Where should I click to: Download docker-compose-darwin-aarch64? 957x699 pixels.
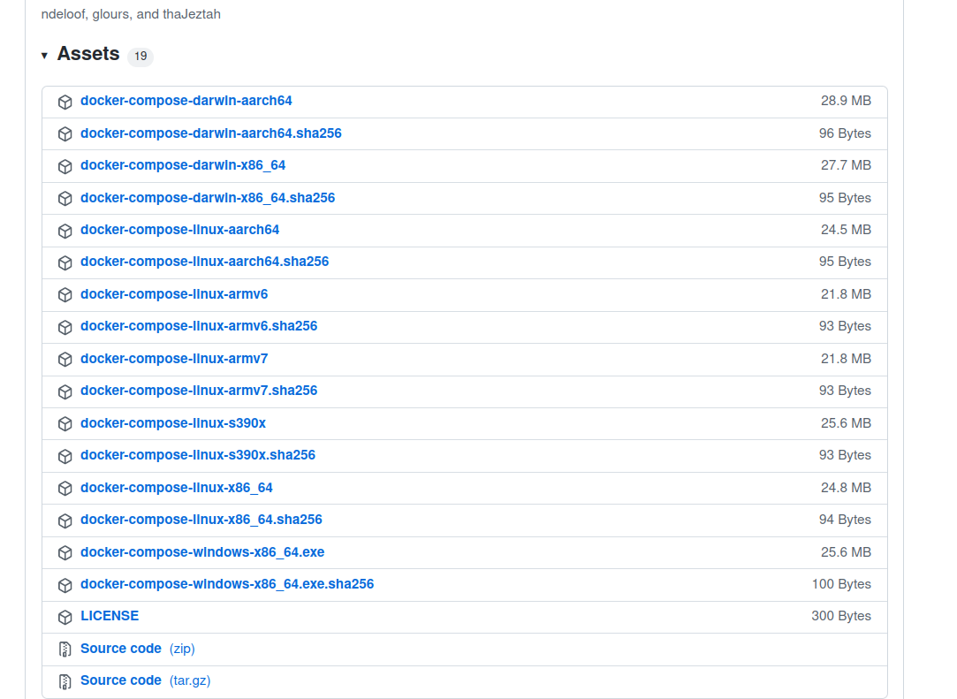pos(186,101)
